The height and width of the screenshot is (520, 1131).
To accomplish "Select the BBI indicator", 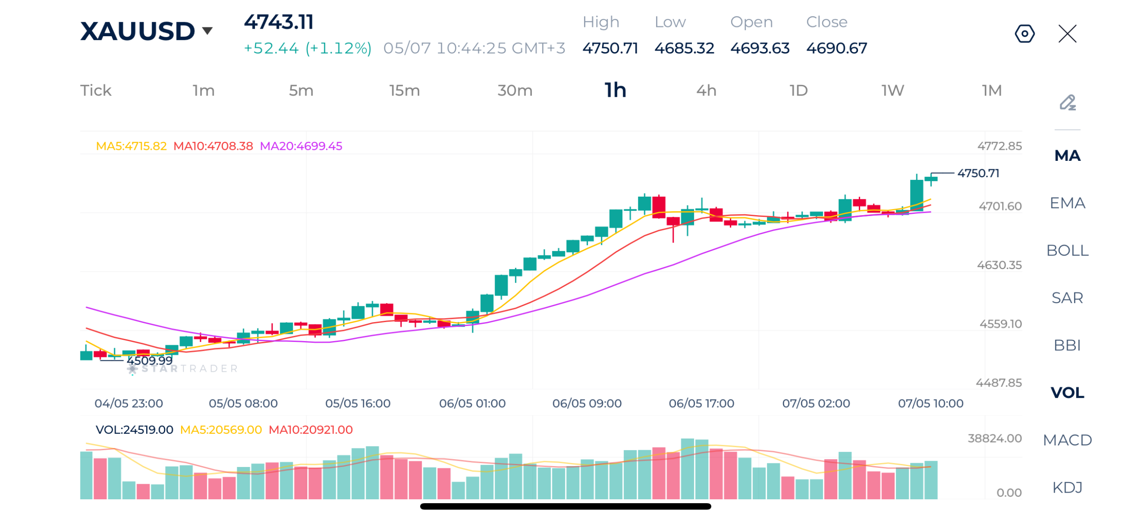I will [1067, 345].
